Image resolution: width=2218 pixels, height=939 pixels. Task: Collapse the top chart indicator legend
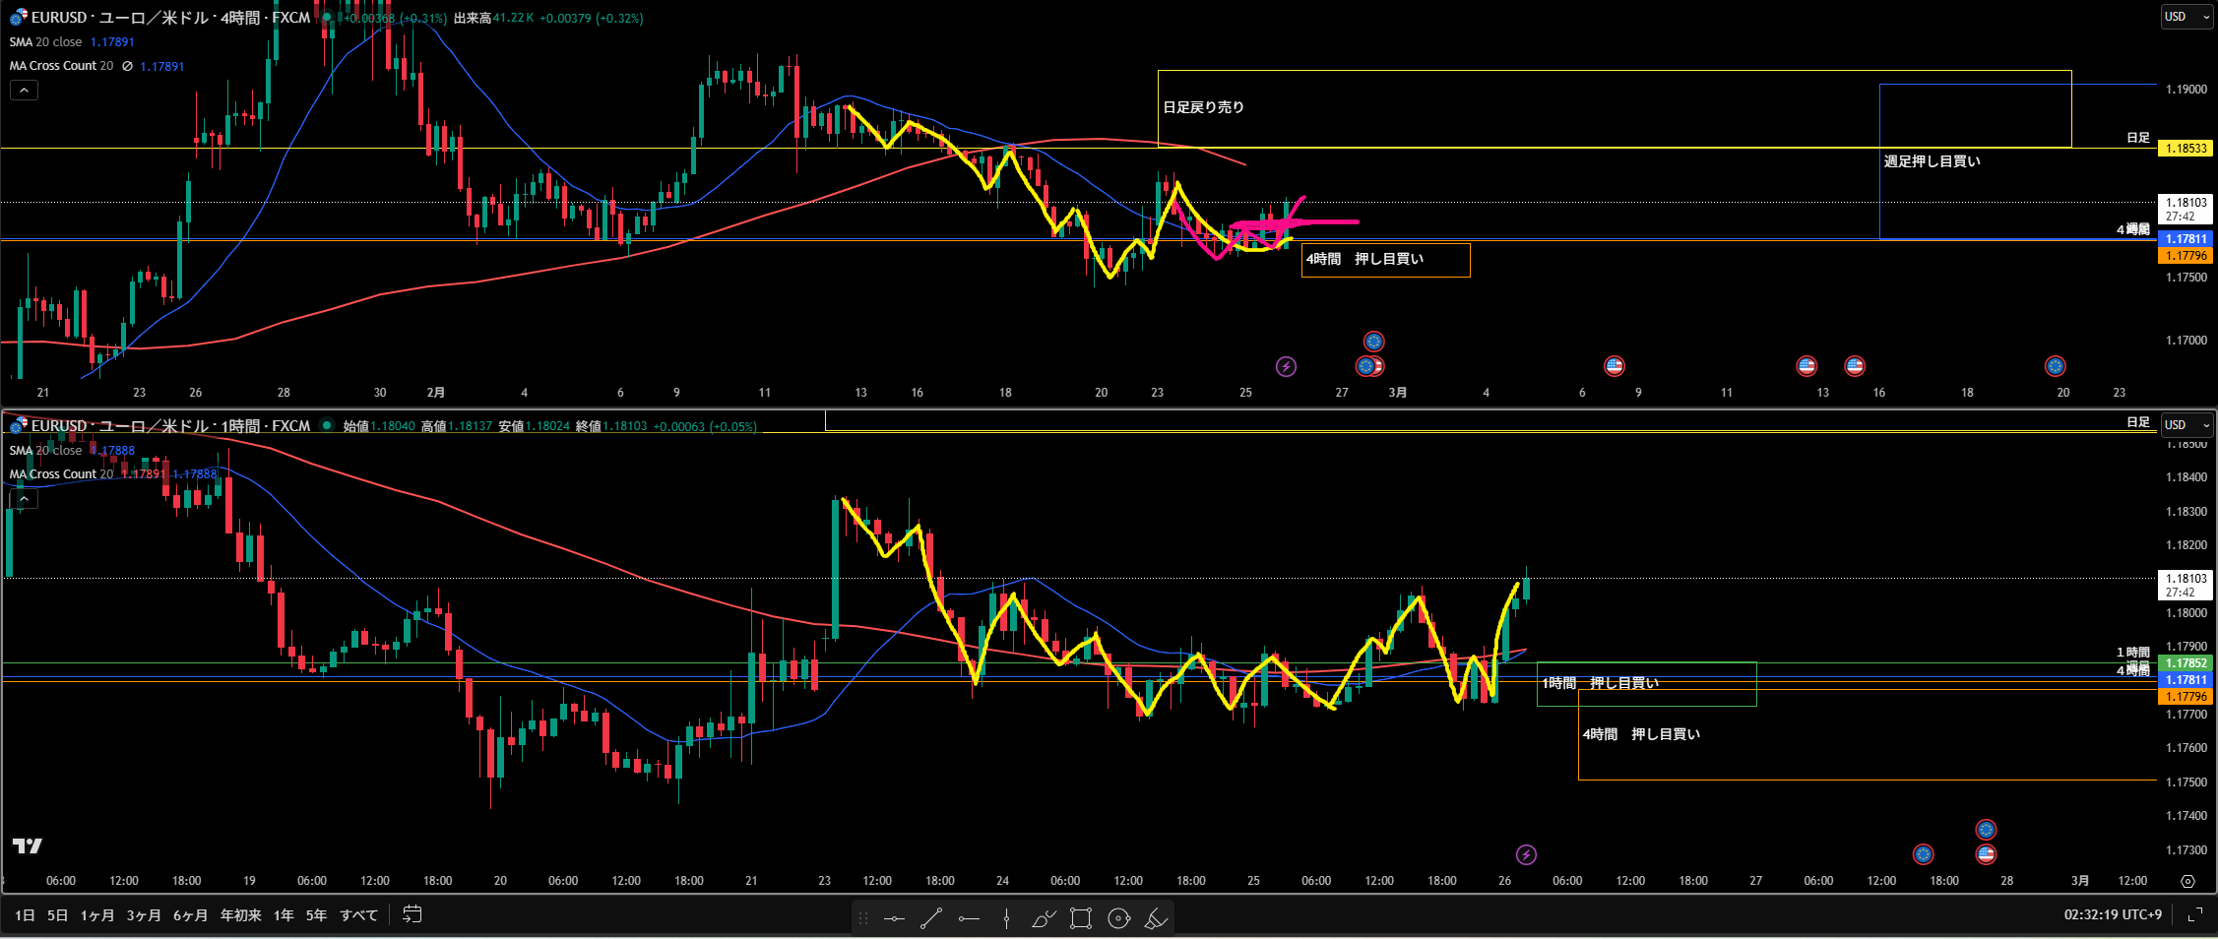pos(24,91)
